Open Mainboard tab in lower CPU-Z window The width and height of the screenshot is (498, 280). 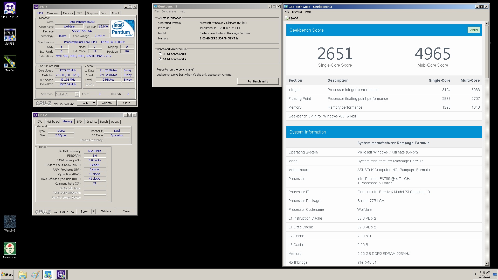tap(53, 122)
